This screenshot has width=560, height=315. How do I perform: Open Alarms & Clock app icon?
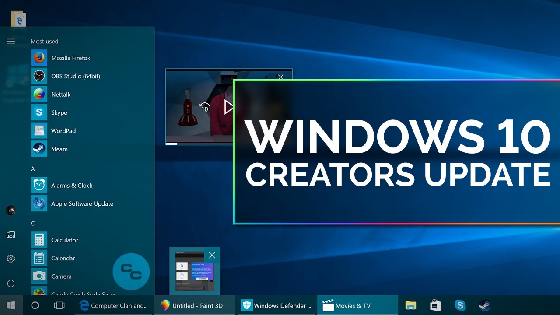[39, 185]
